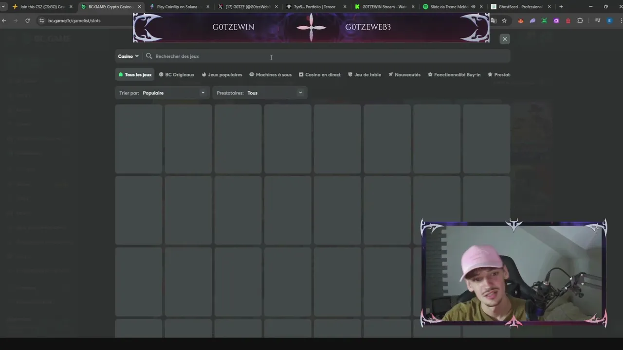Open the Jeux populaires tab
This screenshot has width=623, height=350.
(x=222, y=74)
